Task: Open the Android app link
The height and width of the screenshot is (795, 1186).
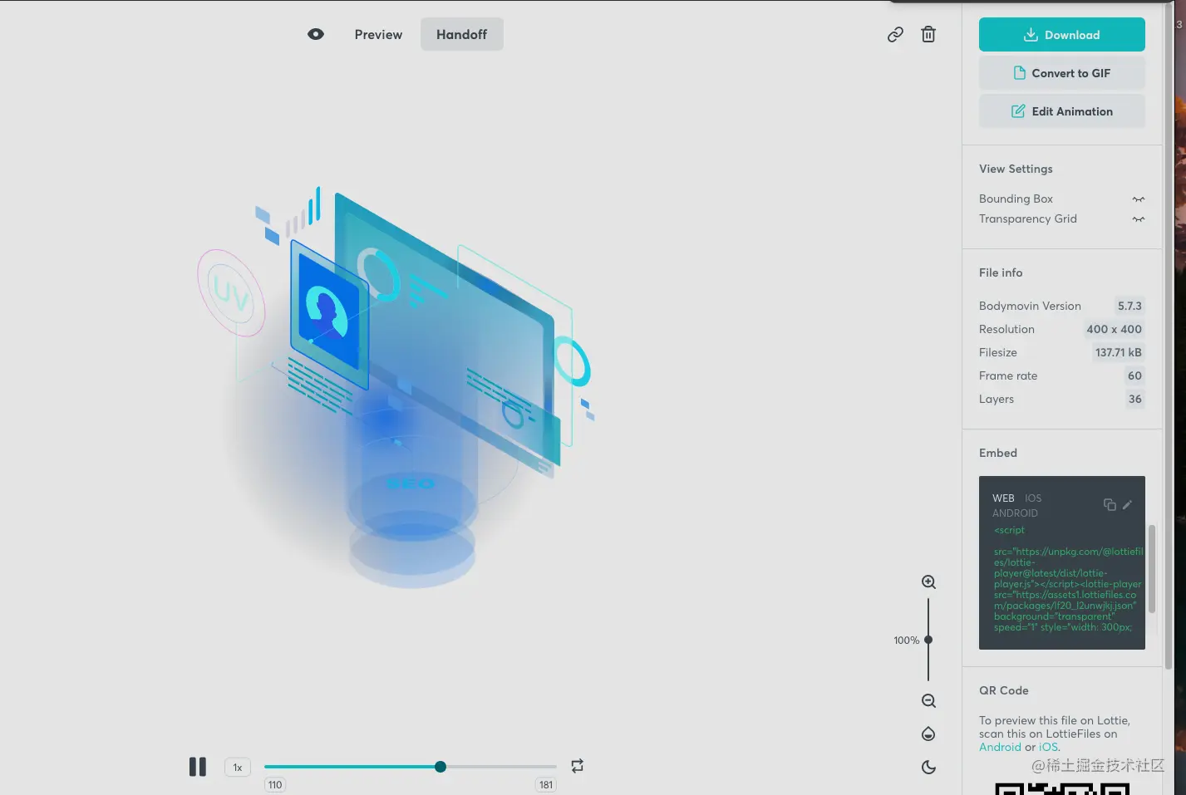Action: [x=1000, y=747]
